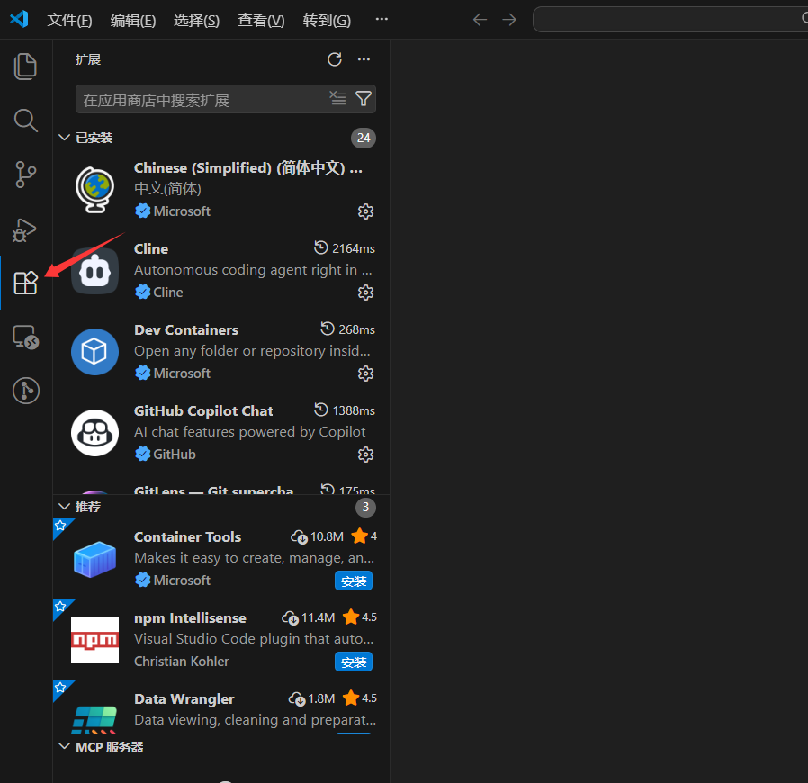
Task: Select the GitHub Copilot Chat title
Action: tap(203, 410)
